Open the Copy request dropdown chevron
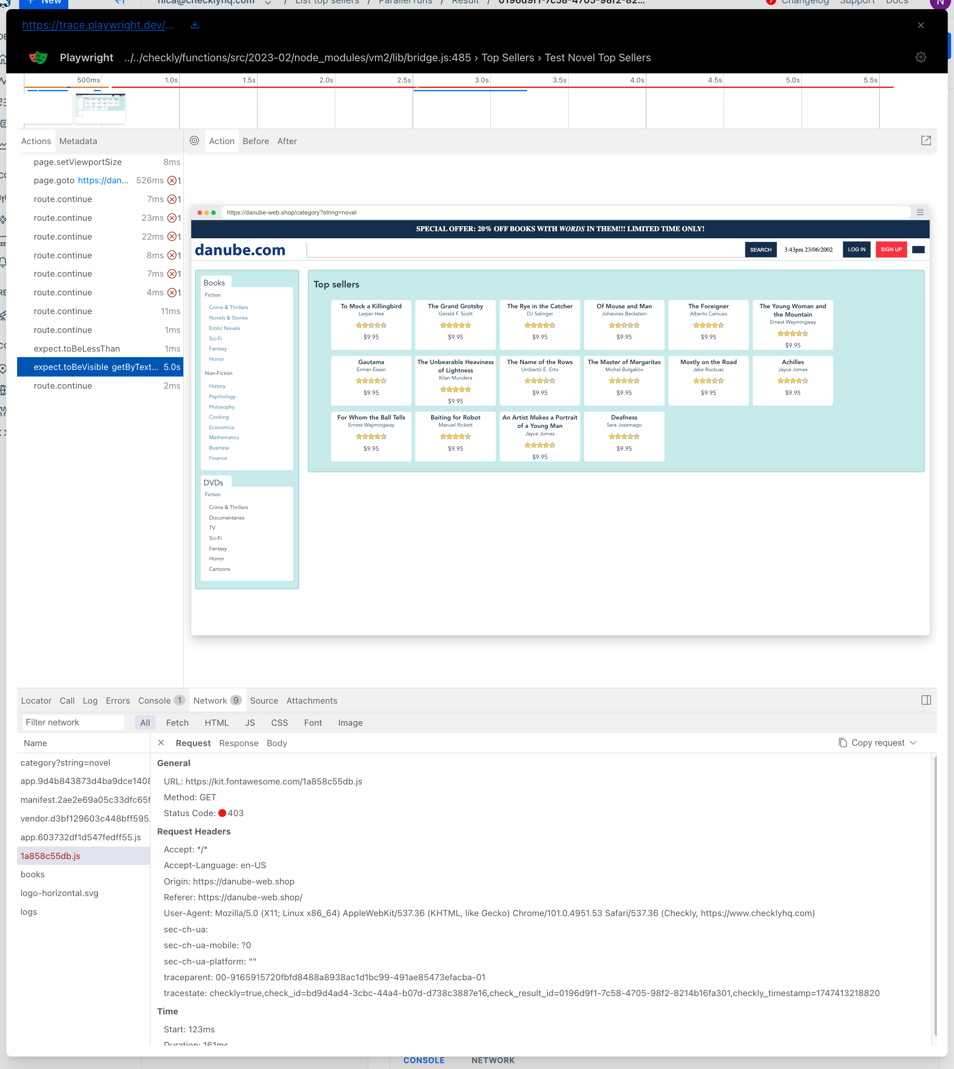 click(x=914, y=742)
